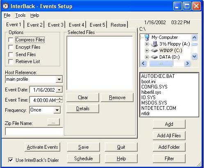Image resolution: width=204 pixels, height=168 pixels.
Task: Select My Computer label in drive tree
Action: point(165,37)
